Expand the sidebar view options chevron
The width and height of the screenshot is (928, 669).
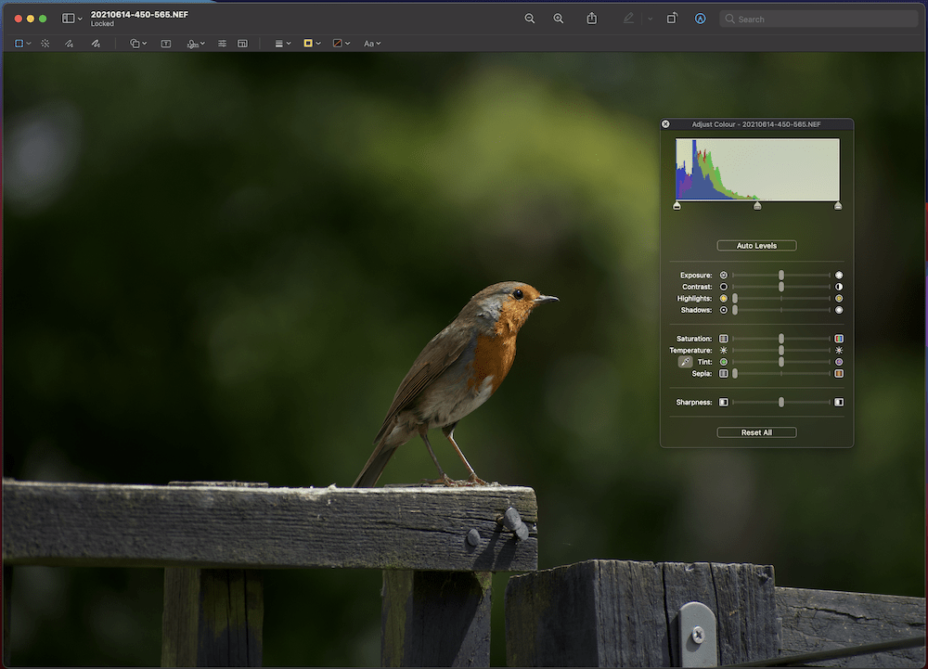[81, 19]
